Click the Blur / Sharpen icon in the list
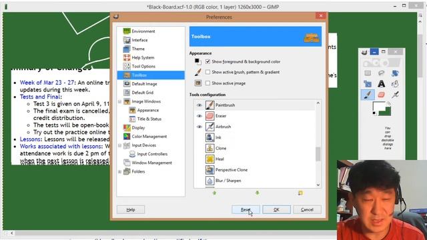Screen dimensions: 427x240 click(209, 181)
